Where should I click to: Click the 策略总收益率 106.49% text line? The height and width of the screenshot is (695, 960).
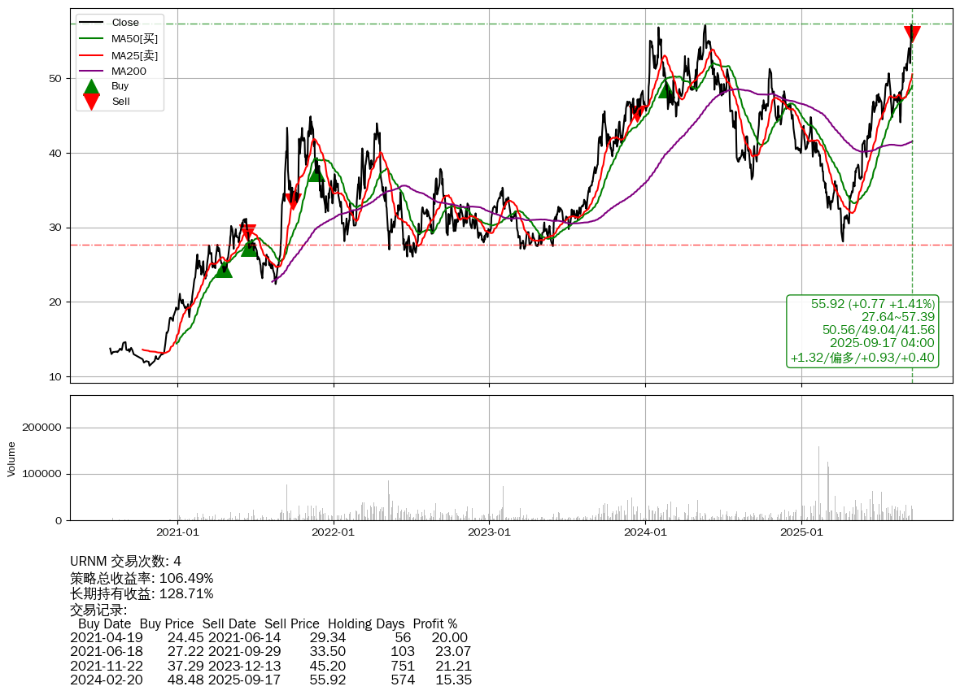[x=142, y=578]
